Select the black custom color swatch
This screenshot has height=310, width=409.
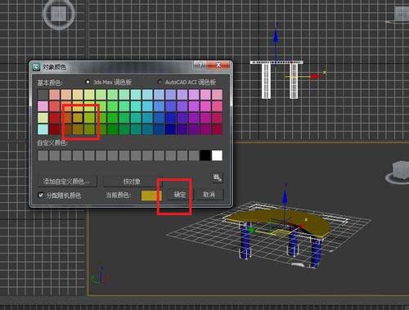(205, 155)
